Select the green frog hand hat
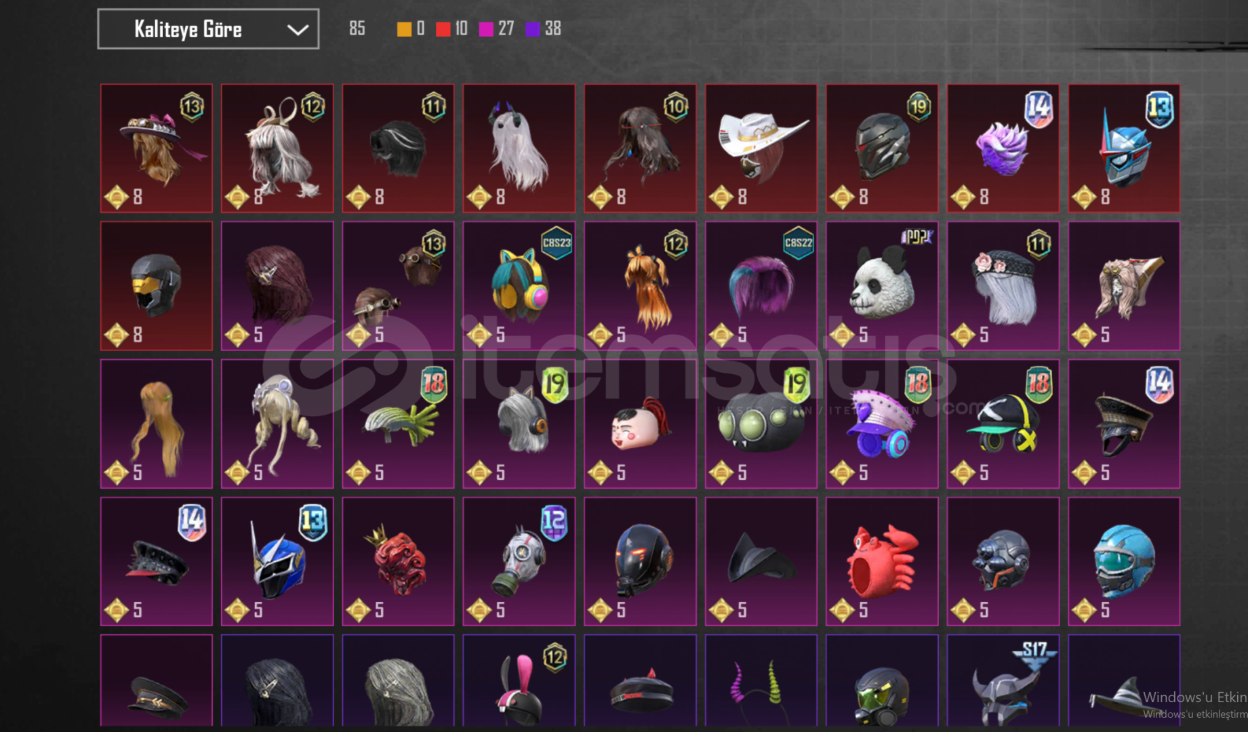 pyautogui.click(x=398, y=424)
